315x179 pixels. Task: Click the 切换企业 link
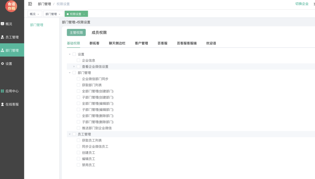[302, 4]
